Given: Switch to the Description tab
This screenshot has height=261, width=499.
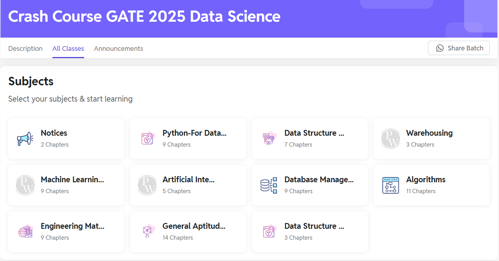Looking at the screenshot, I should coord(25,48).
